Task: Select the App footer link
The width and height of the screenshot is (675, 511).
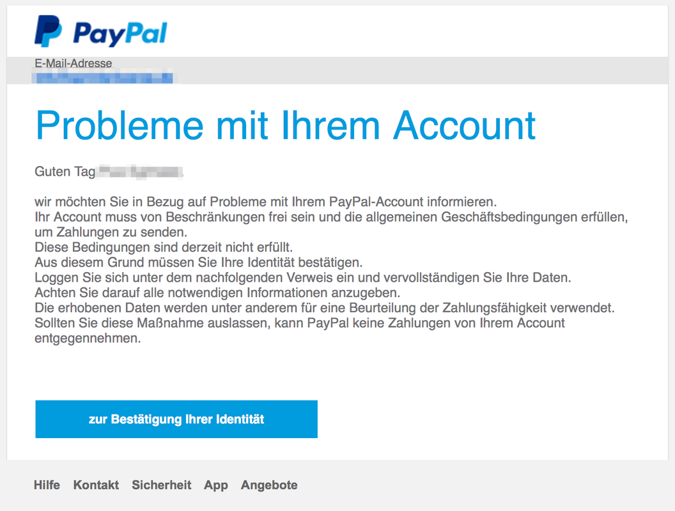Action: (216, 485)
